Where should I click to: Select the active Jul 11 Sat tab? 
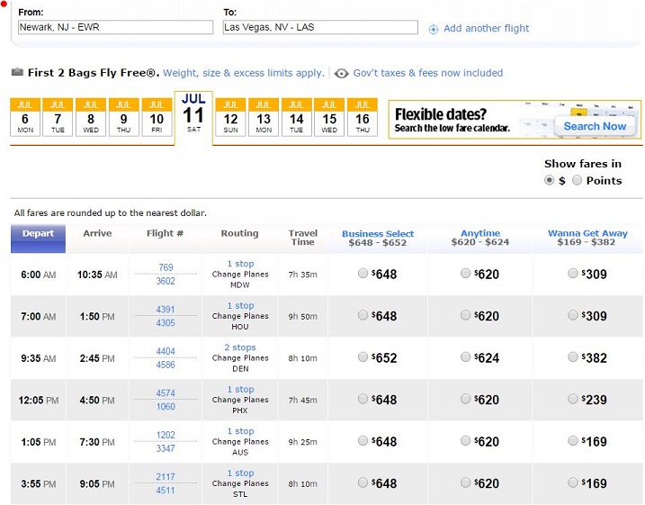[x=193, y=118]
